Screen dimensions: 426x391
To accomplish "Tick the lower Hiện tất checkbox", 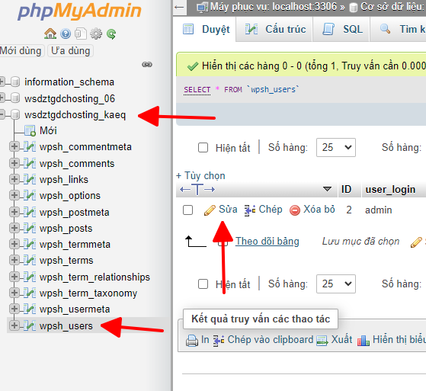I will tap(203, 284).
